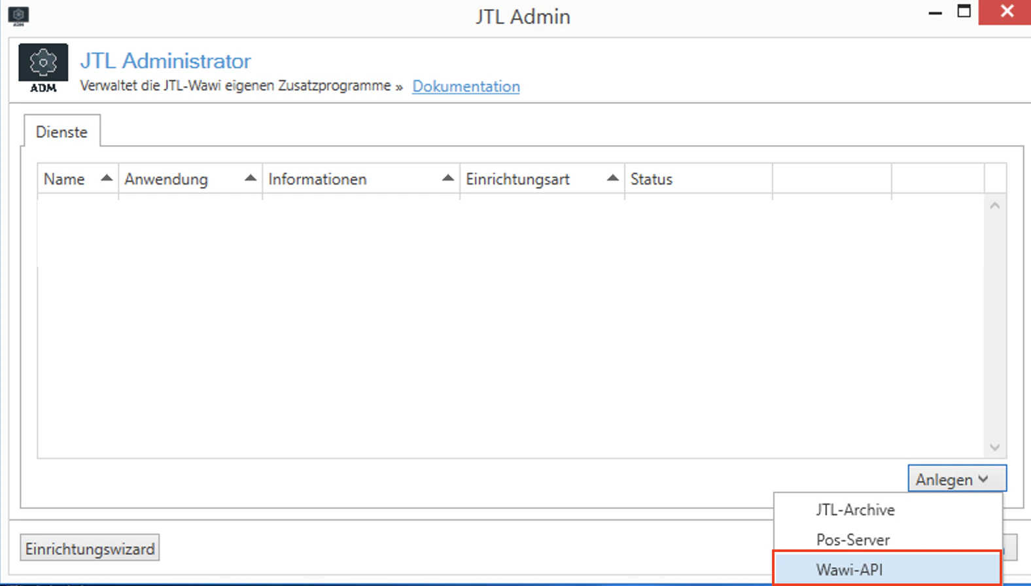Launch the Einrichtungswizard button
Image resolution: width=1031 pixels, height=586 pixels.
(x=90, y=548)
